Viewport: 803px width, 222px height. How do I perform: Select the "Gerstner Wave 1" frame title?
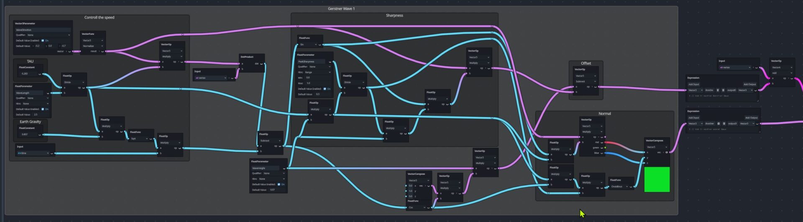click(341, 8)
